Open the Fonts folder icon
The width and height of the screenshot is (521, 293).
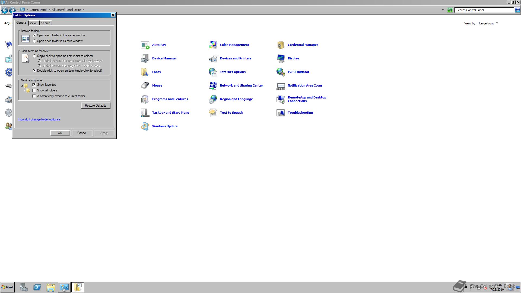[145, 72]
